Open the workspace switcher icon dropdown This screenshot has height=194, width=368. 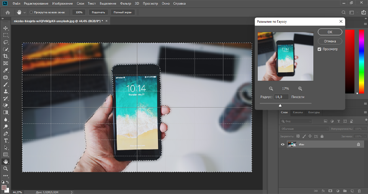pos(352,13)
